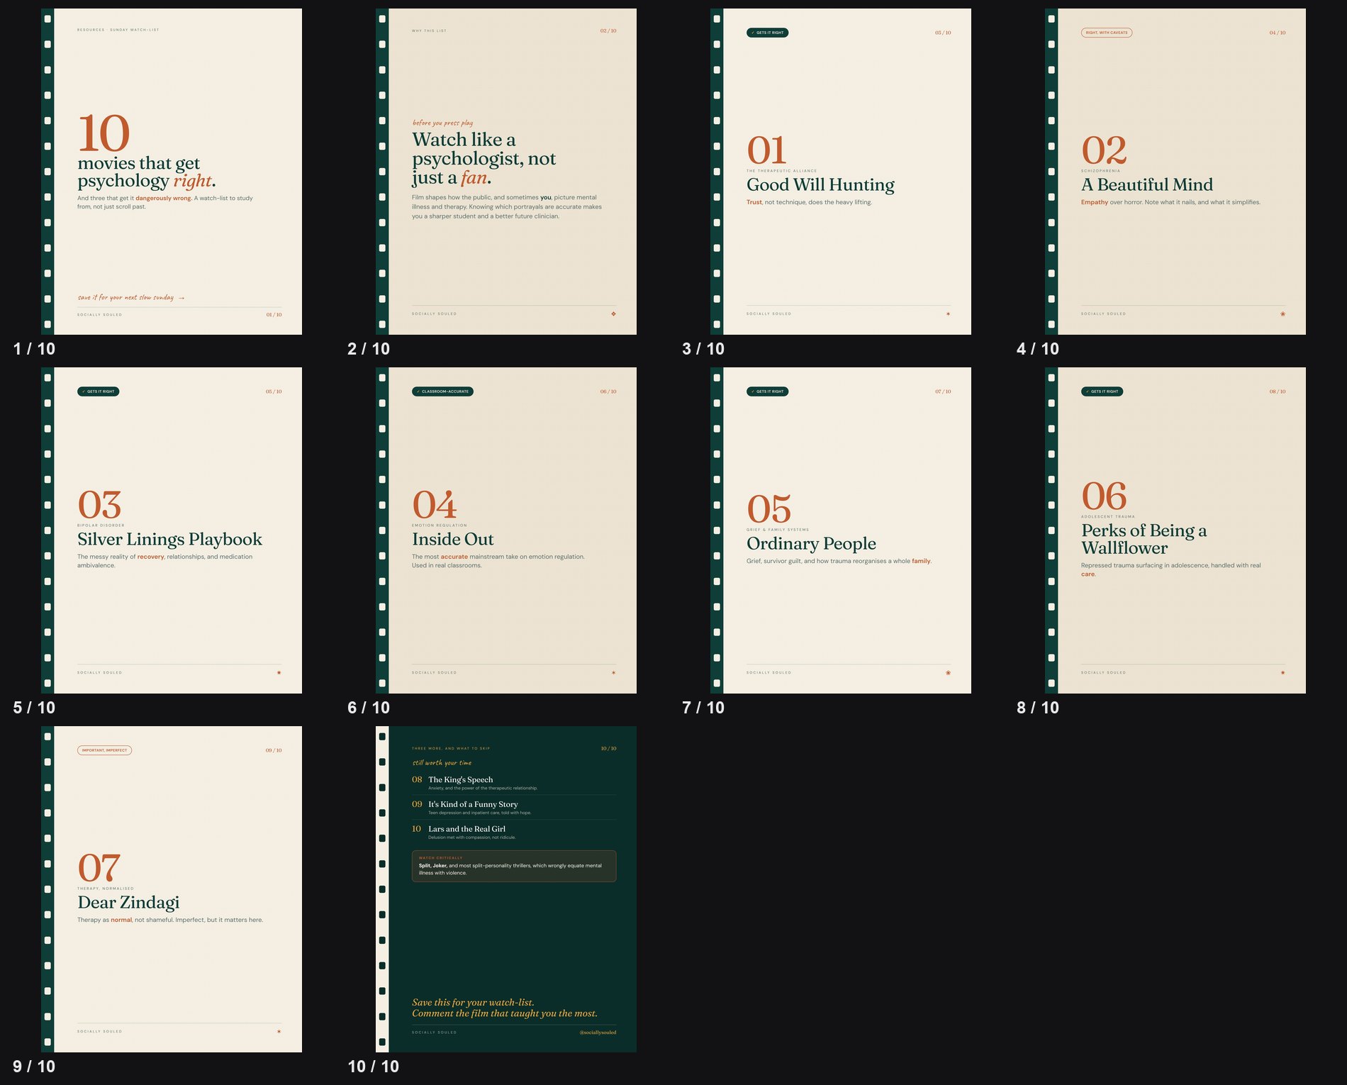Viewport: 1347px width, 1085px height.
Task: Open the "Watch like a psychologist" slide
Action: [506, 172]
